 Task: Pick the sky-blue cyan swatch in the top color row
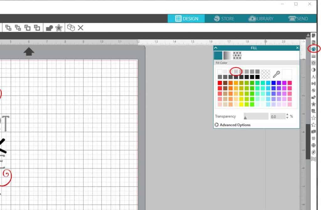268,83
